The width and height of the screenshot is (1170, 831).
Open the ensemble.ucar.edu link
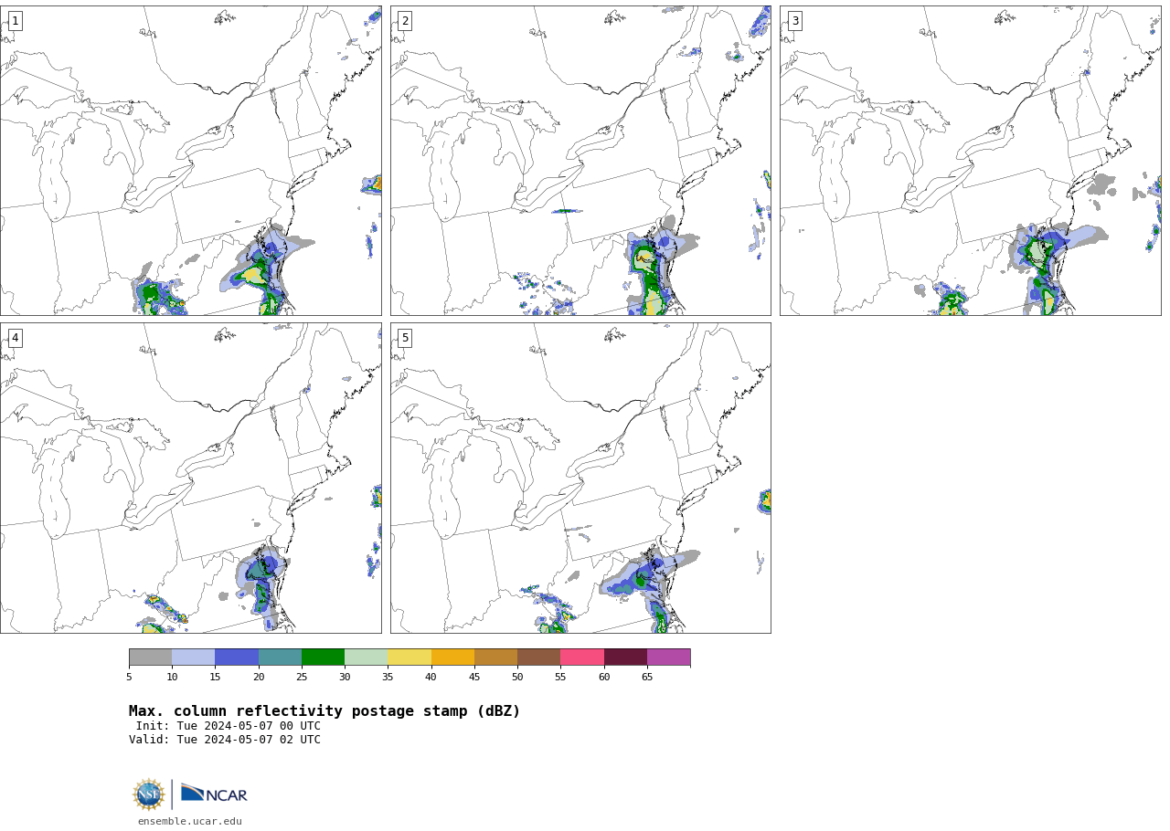[x=190, y=821]
